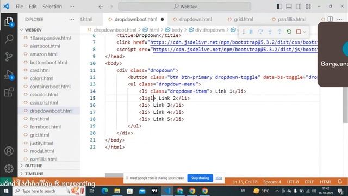Hide the screen sharing notice
Screen dimensions: 348x196
[219, 178]
